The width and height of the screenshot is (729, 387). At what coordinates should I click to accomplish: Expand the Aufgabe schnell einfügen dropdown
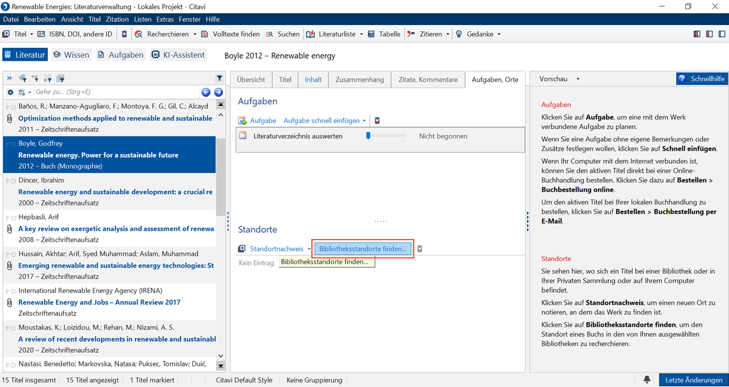coord(364,121)
